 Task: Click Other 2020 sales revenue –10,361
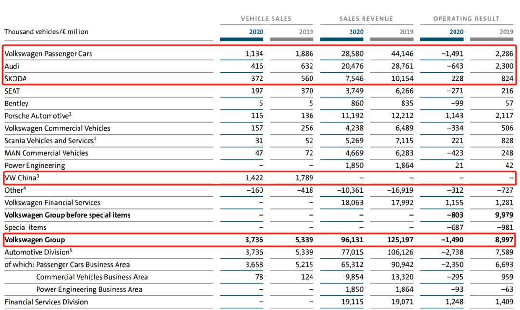click(x=350, y=190)
